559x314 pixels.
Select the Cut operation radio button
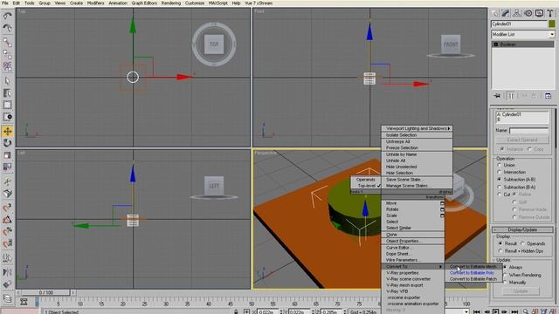click(500, 195)
